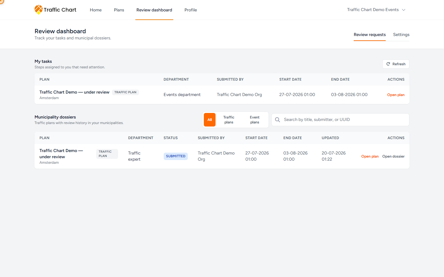
Task: Click the refresh arrow icon
Action: coord(388,64)
